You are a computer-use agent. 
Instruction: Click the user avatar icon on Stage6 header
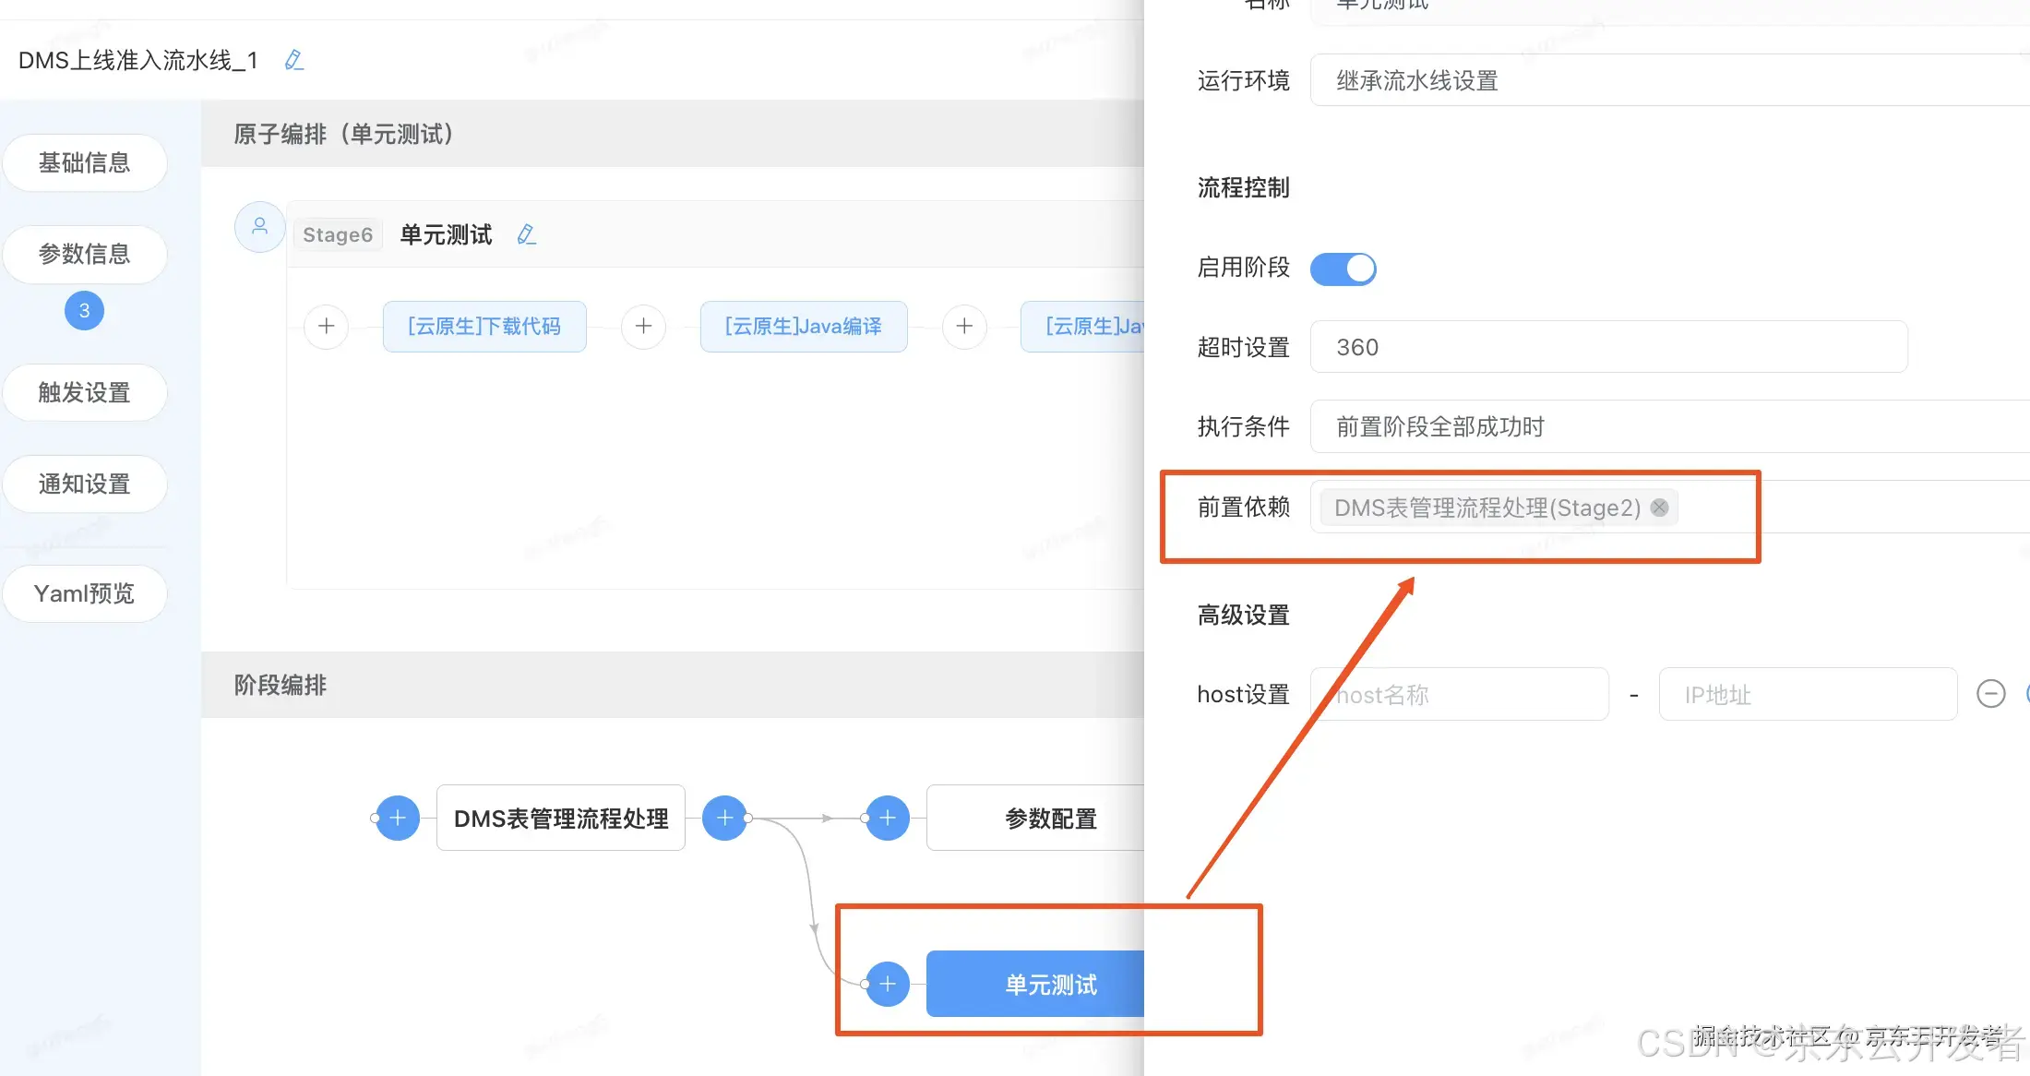coord(259,227)
